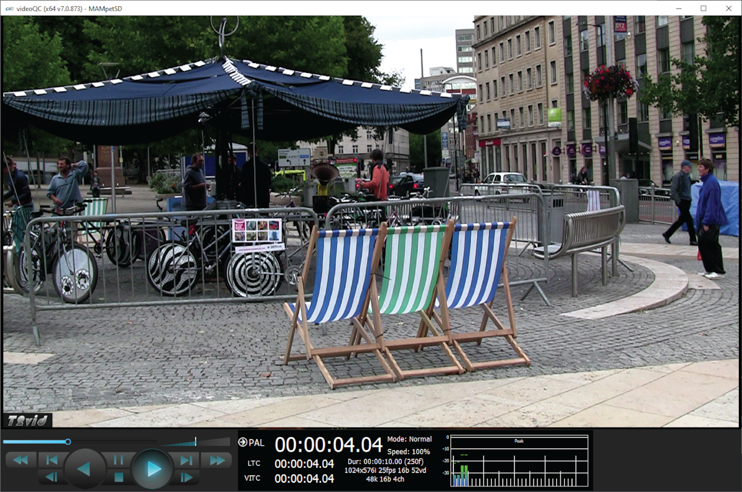The height and width of the screenshot is (492, 742).
Task: Click the Peak audio level meter
Action: 519,460
